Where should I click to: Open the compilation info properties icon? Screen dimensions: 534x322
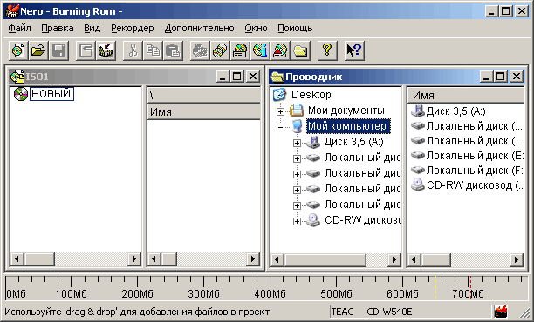86,50
